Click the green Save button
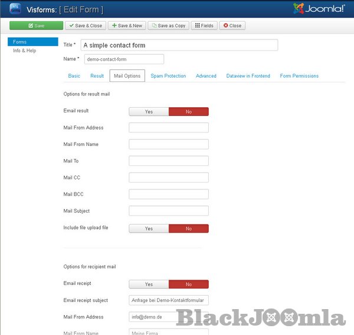Image resolution: width=354 pixels, height=335 pixels. (36, 26)
